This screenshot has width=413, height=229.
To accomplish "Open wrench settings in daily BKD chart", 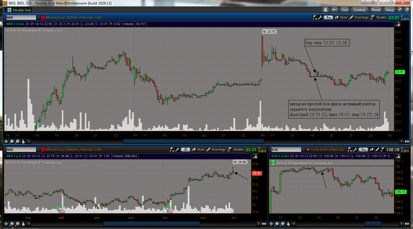I will click(177, 149).
